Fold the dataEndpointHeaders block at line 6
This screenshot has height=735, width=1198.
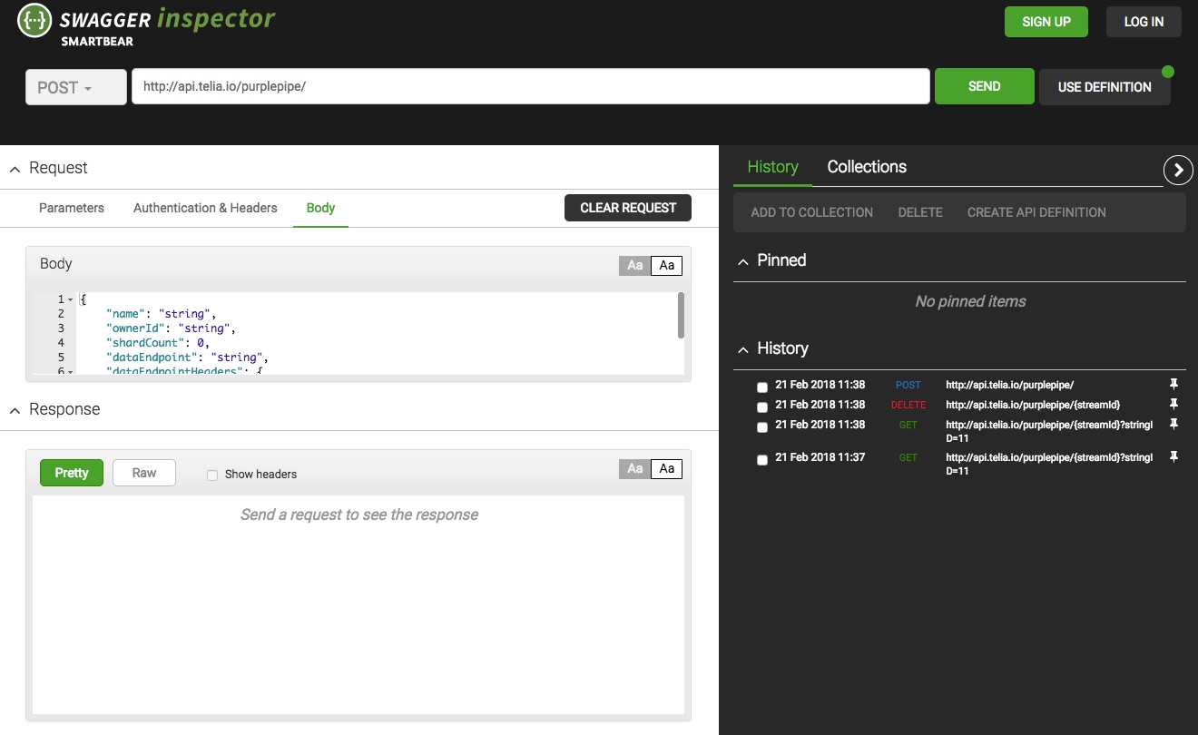pos(71,371)
